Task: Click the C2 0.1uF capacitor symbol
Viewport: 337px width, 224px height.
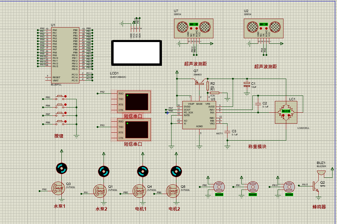Action: [258, 104]
